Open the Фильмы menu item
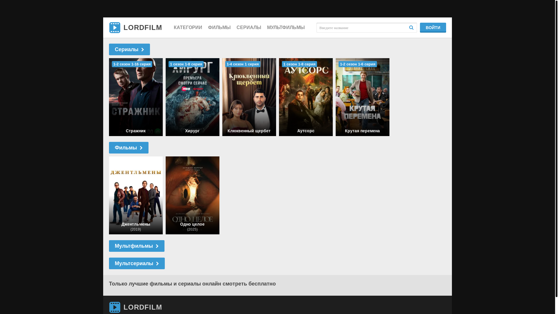This screenshot has height=314, width=558. click(219, 28)
